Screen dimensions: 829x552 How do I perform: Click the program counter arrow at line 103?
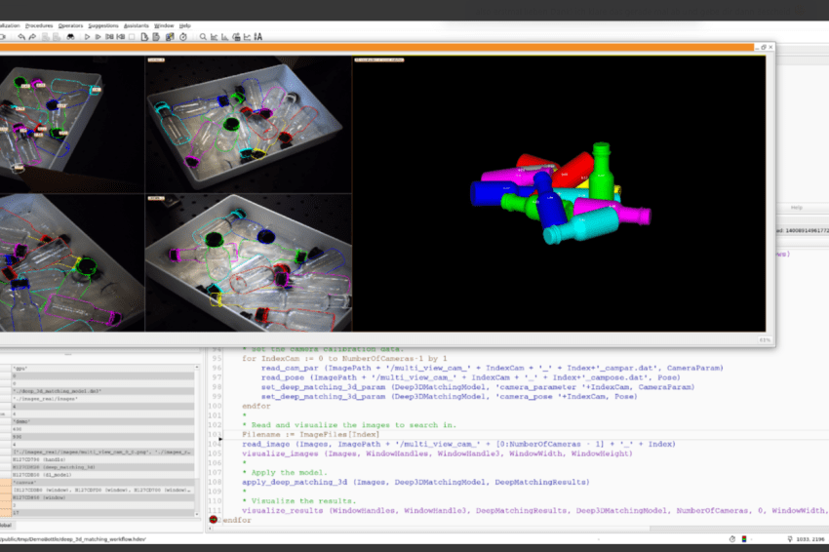220,439
